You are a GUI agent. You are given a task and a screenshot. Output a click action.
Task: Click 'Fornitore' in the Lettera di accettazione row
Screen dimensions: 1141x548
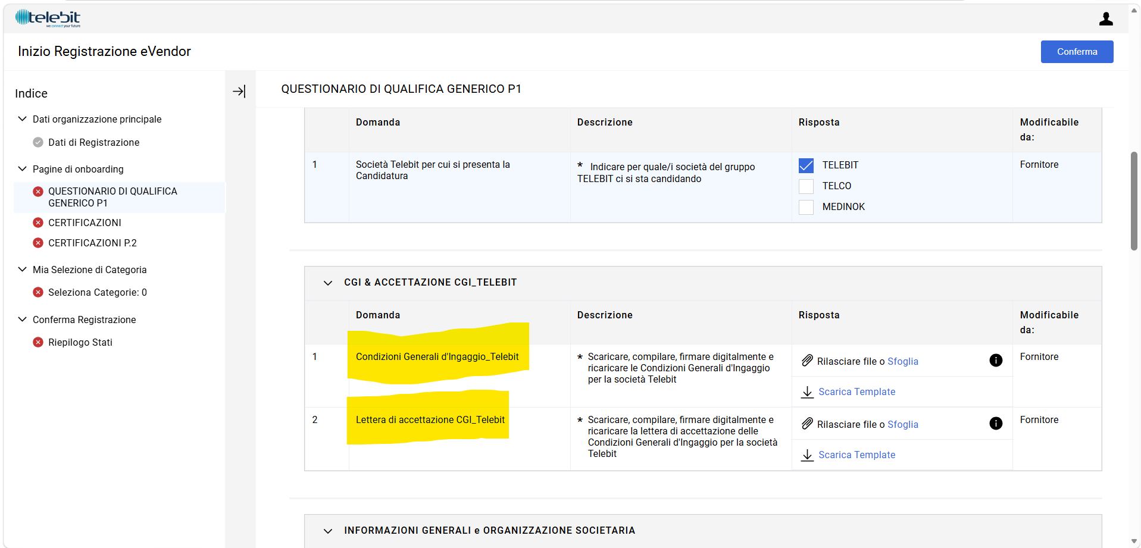click(x=1039, y=419)
